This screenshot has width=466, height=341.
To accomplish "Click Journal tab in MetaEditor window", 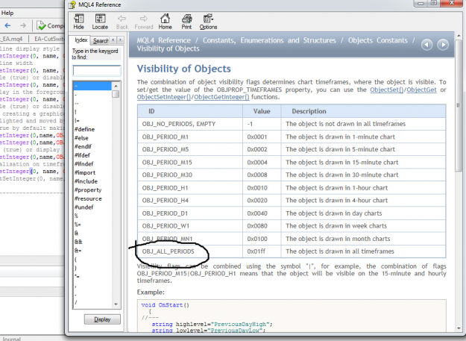I will [x=10, y=339].
